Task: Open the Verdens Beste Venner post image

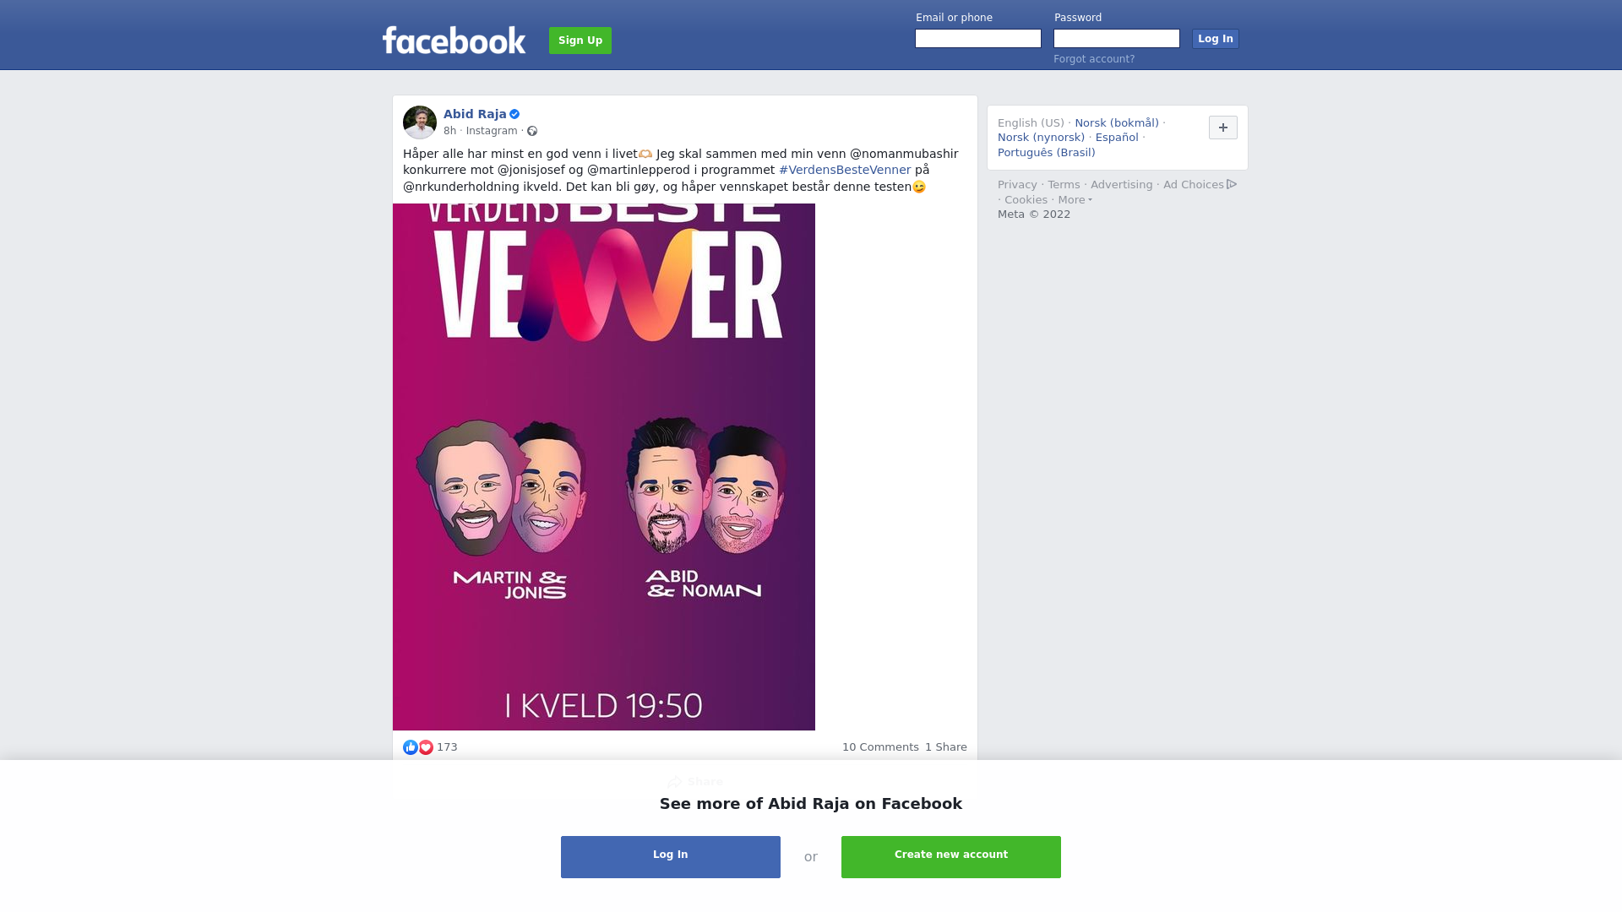Action: pos(604,467)
